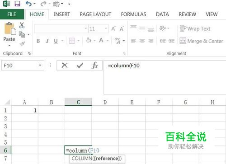The width and height of the screenshot is (226, 164).
Task: Open the Fill Color dropdown arrow
Action: tap(94, 41)
